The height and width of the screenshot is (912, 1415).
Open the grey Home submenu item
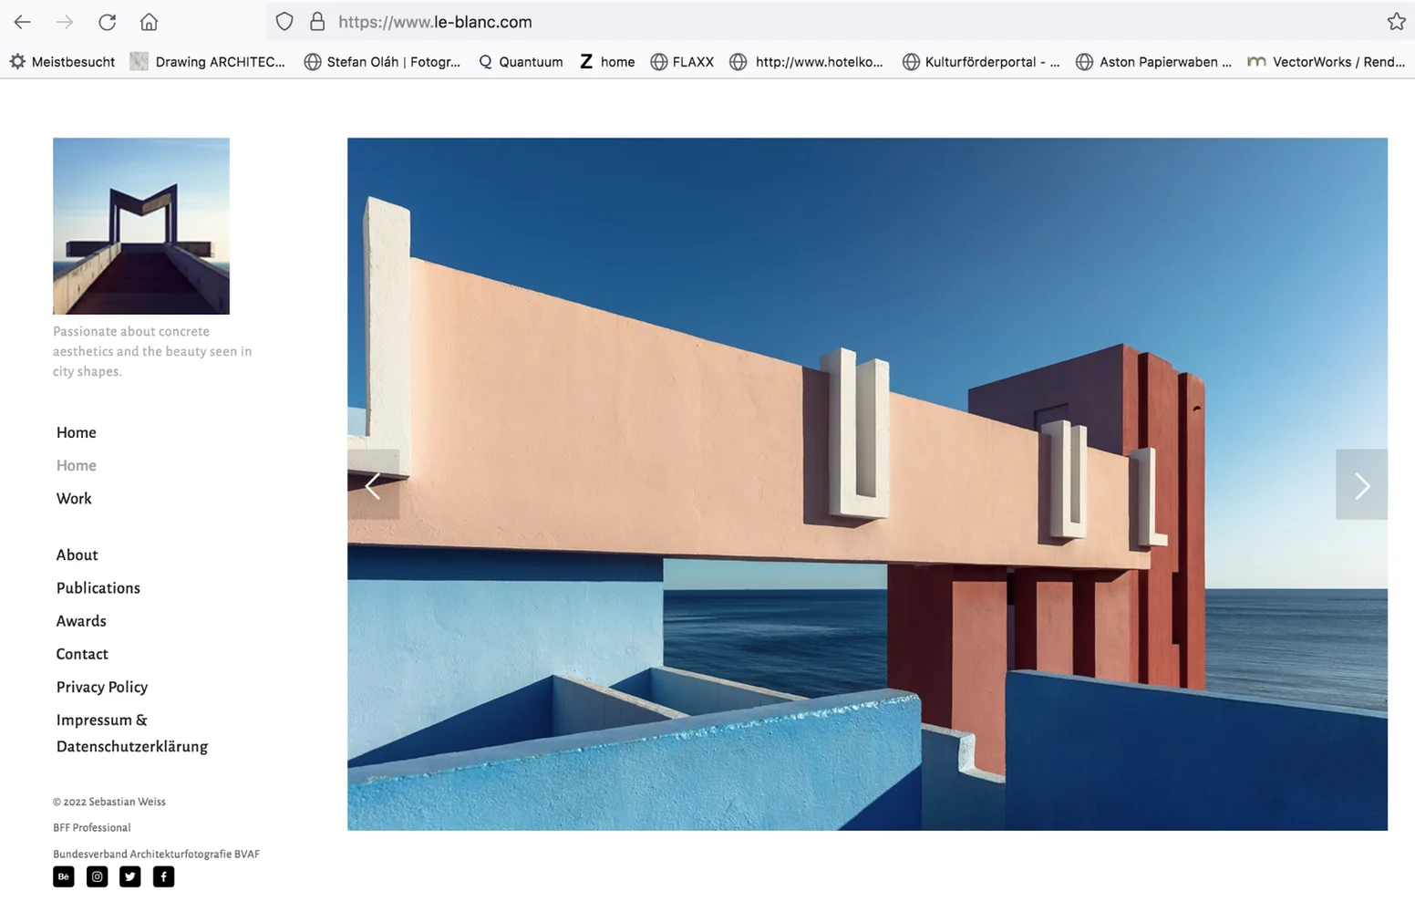77,465
